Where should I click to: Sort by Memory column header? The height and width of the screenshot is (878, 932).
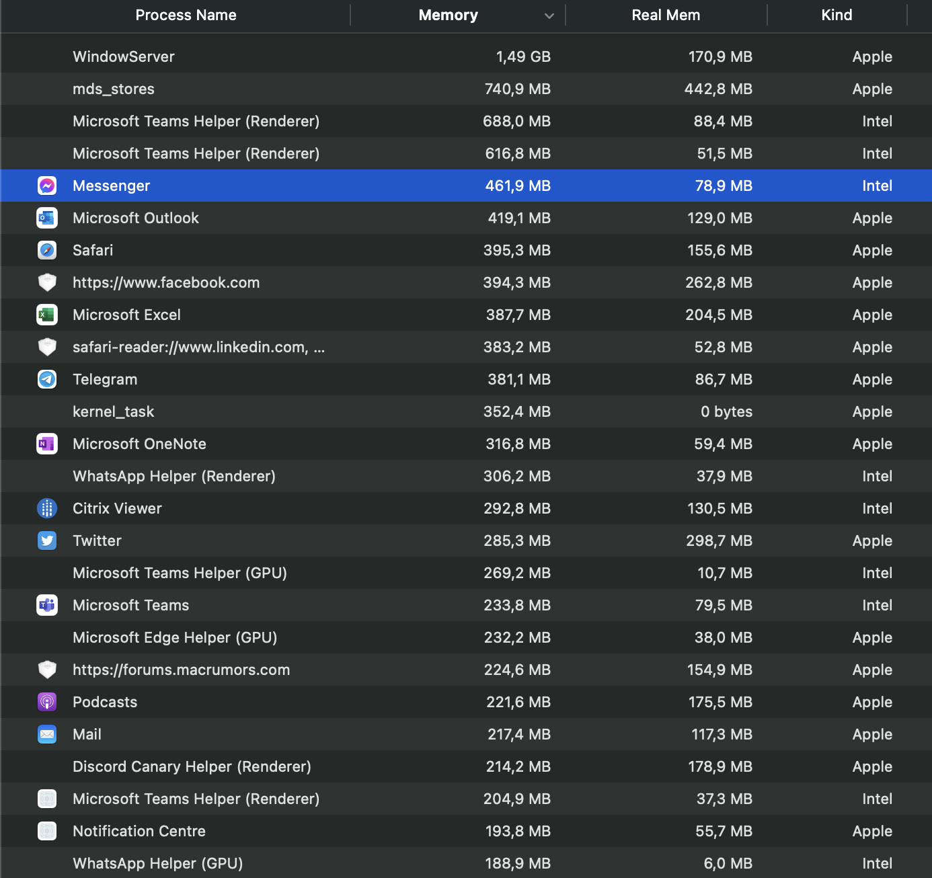[x=448, y=15]
